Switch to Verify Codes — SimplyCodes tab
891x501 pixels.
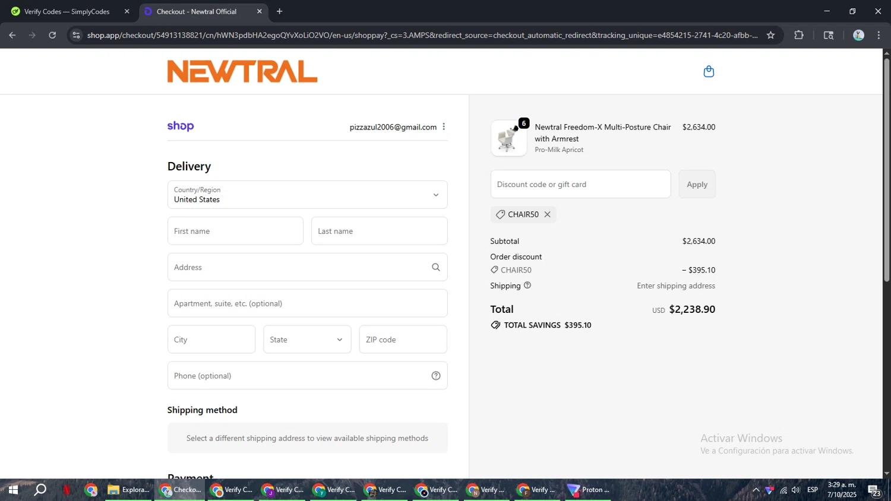[68, 11]
